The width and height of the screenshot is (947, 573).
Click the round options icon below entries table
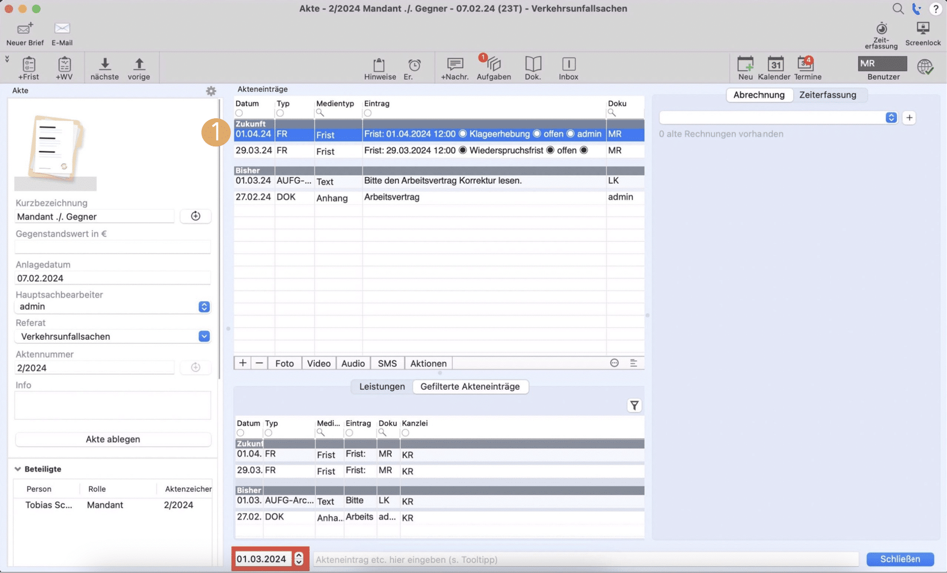tap(614, 363)
